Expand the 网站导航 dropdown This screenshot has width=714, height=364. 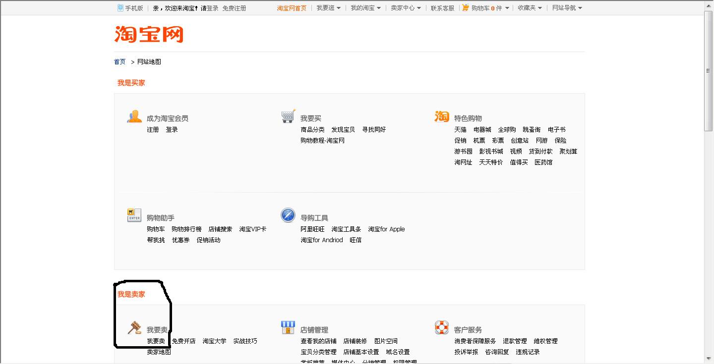[x=567, y=8]
